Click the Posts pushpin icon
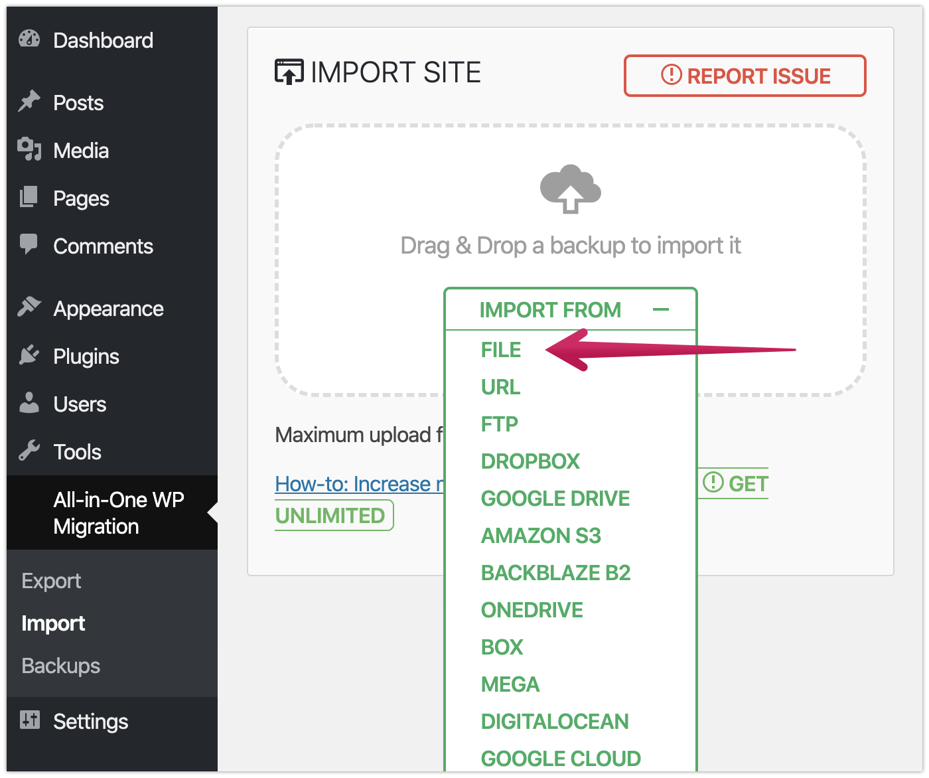Screen dimensions: 929x778 [x=29, y=102]
